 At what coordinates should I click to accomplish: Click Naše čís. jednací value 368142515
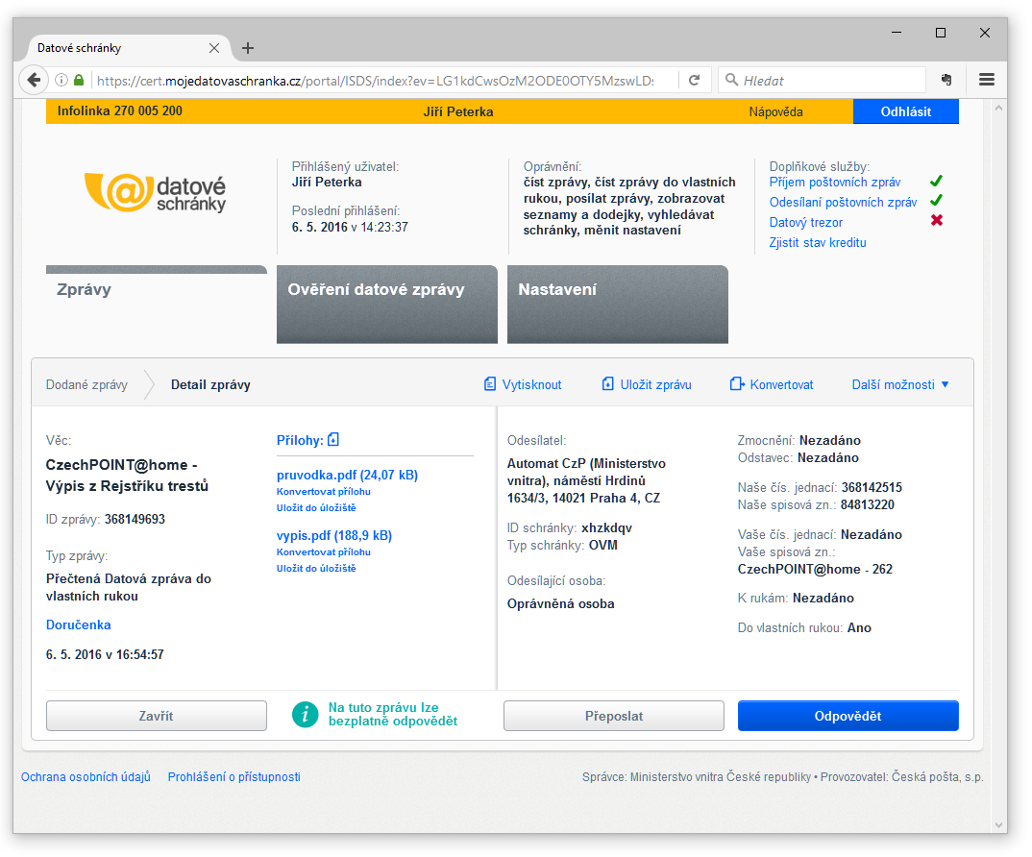(x=872, y=488)
